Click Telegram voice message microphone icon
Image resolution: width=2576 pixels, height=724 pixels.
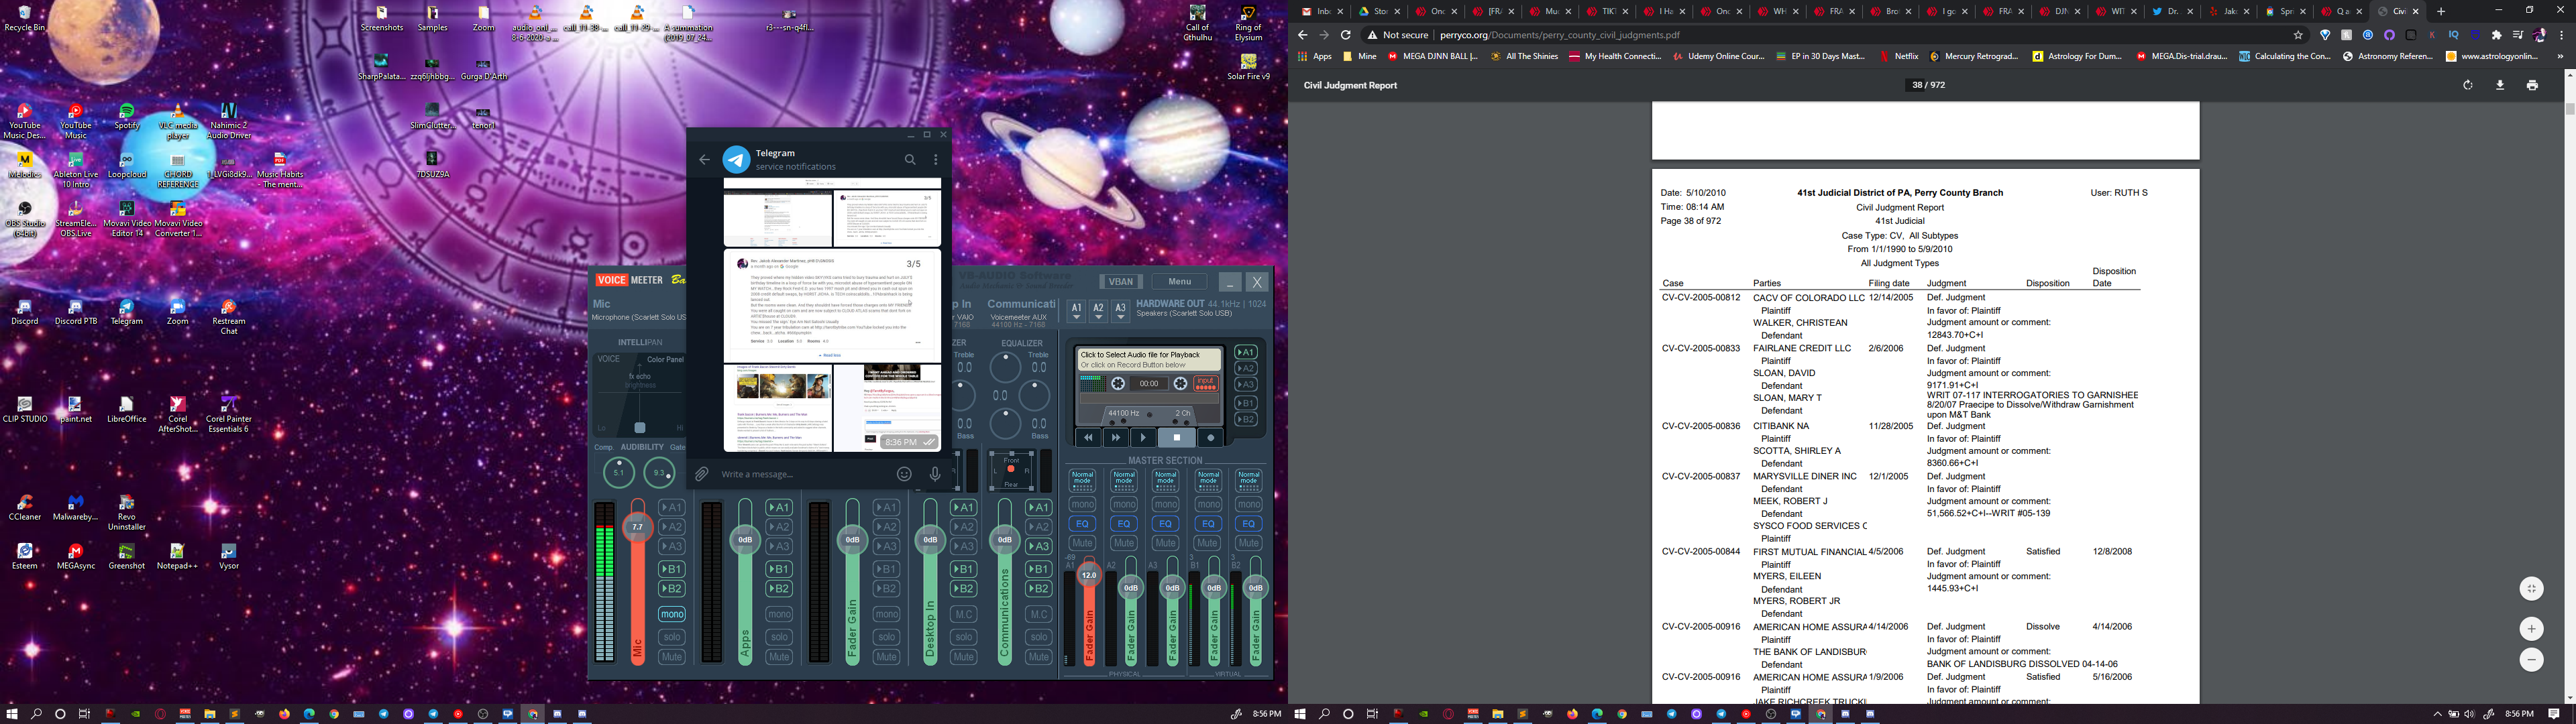point(935,474)
